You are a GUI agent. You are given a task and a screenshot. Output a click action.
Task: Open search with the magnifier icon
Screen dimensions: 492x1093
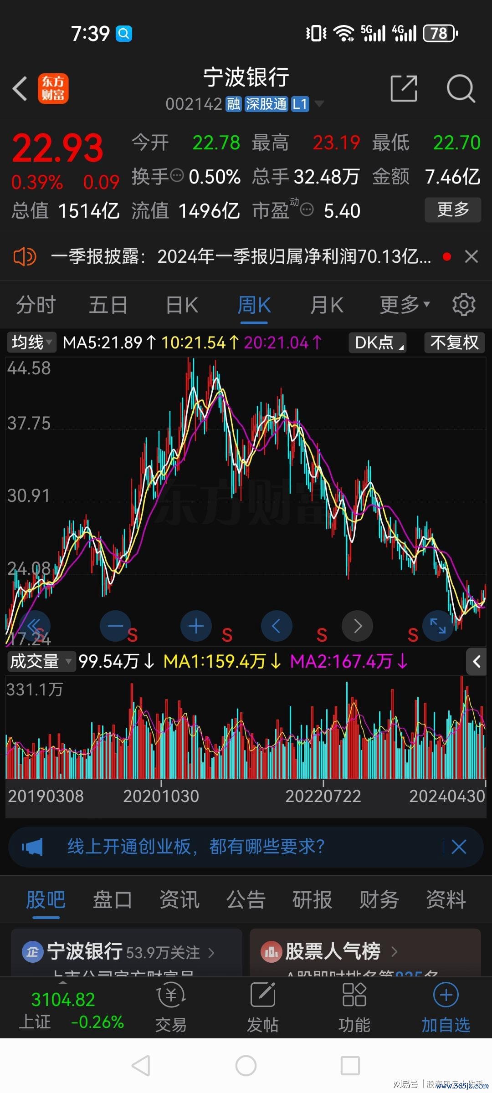pos(461,88)
